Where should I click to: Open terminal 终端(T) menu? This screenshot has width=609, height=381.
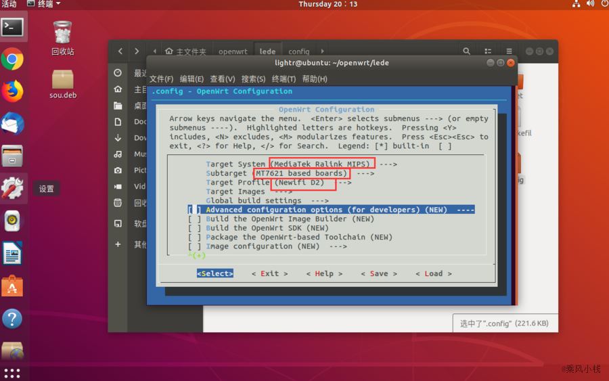click(284, 79)
